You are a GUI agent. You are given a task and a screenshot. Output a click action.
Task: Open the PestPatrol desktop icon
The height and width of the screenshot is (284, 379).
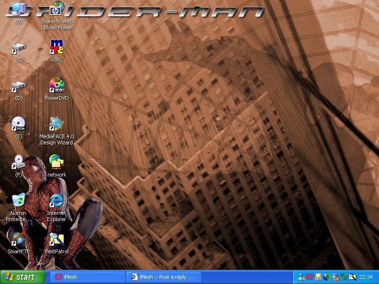56,239
